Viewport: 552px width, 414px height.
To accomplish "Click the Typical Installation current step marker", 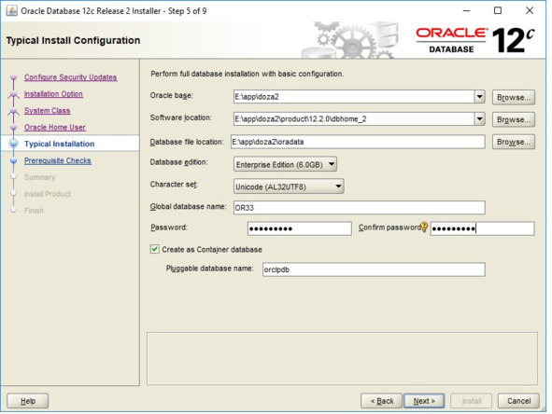I will pos(14,144).
